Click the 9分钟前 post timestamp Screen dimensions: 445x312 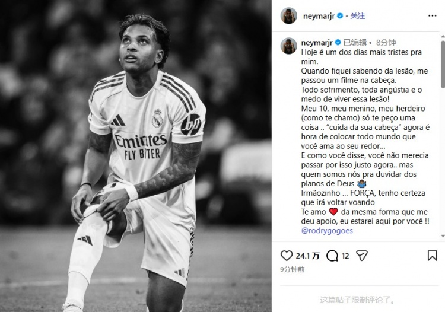click(293, 269)
